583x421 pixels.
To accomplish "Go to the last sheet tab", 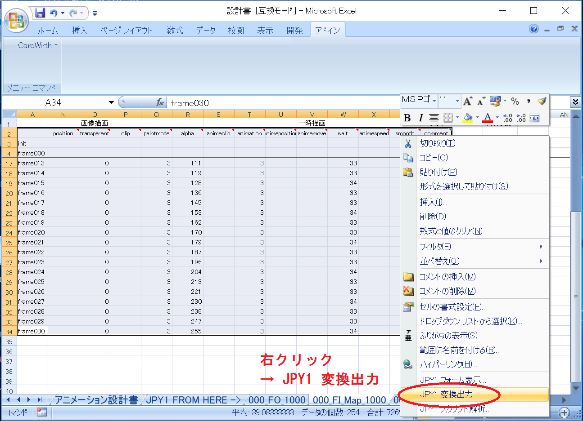I will coord(40,399).
